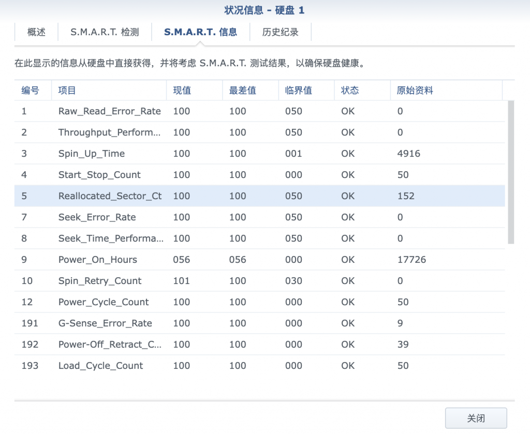Open the S.M.A.R.T. 检测 tab

tap(105, 32)
